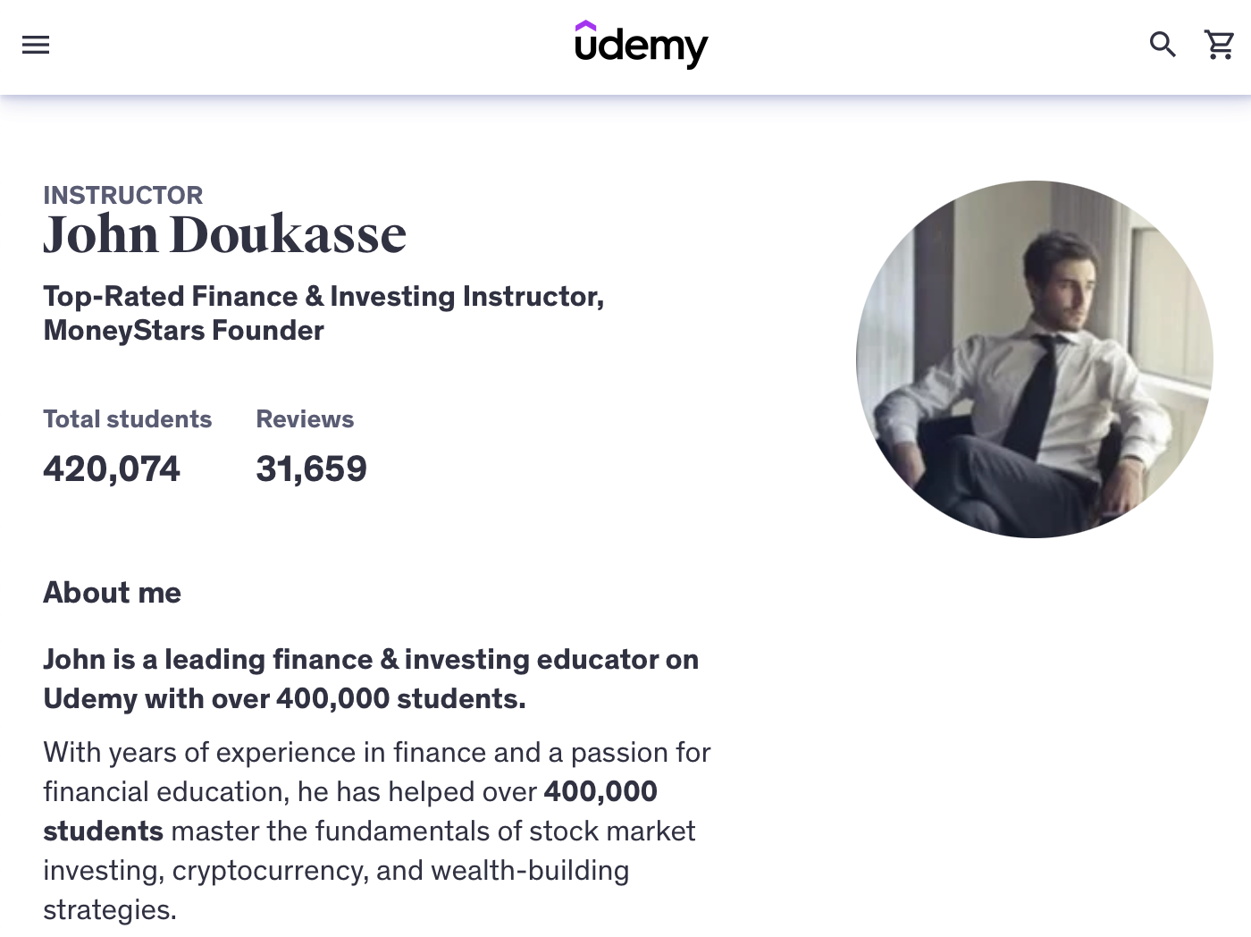Click the 'With years of experience' line
Screen dimensions: 1251x937
coord(376,753)
